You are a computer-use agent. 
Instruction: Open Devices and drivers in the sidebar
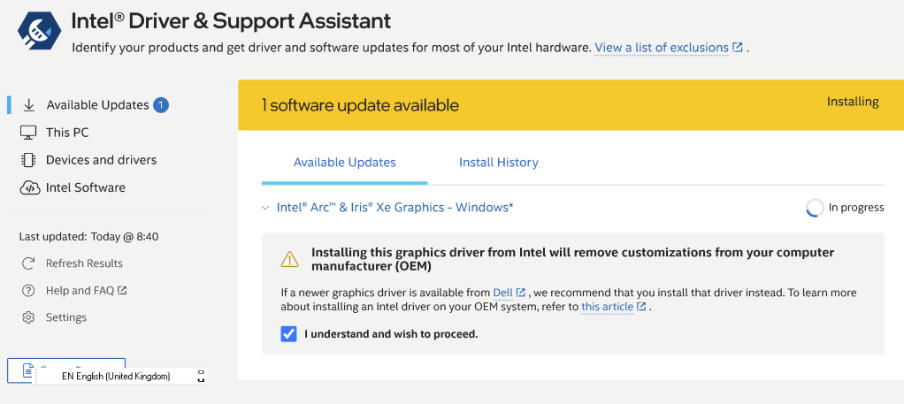coord(102,160)
